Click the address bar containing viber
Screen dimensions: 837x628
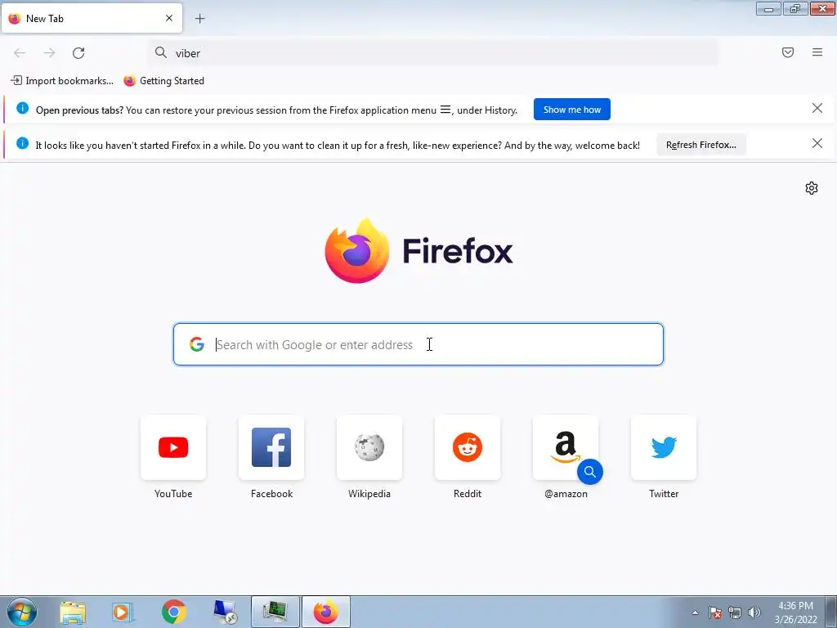(433, 53)
